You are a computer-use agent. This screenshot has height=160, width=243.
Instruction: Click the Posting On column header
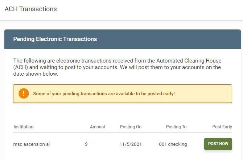point(131,127)
